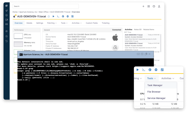Open the ticketing icon in left sidebar
Screen dimensions: 187x113
6,24
